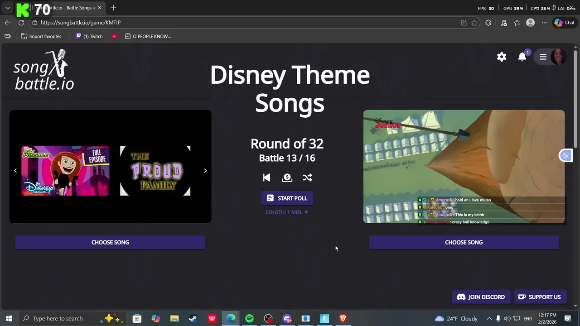Open the ENG language switcher

pos(527,318)
